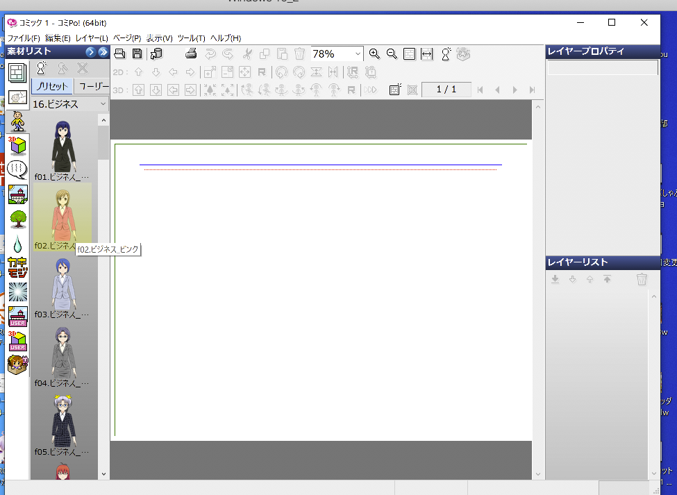Open the 78% zoom level dropdown
This screenshot has height=495, width=677.
(358, 53)
